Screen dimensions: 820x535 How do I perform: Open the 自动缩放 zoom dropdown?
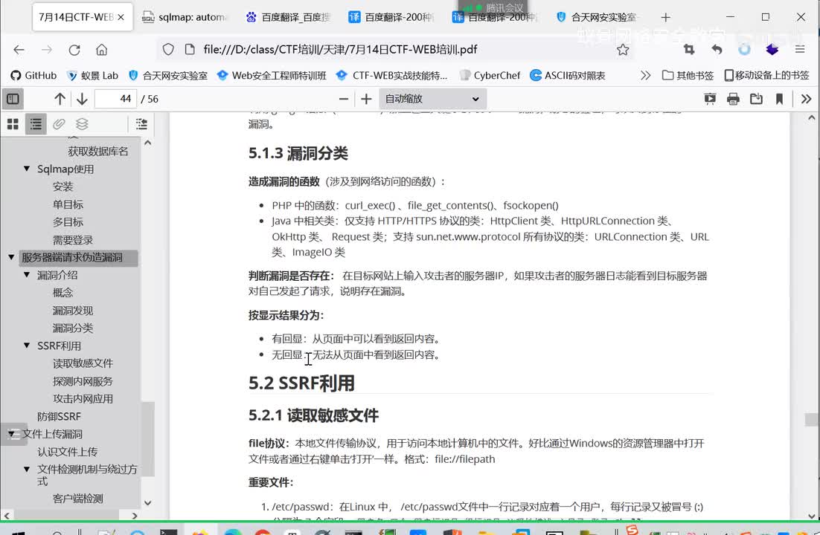[432, 99]
